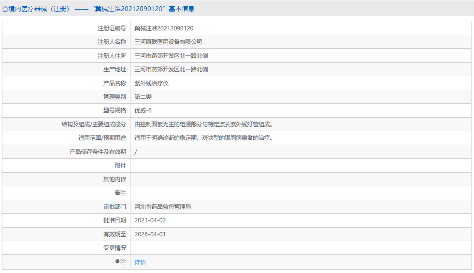The image size is (474, 273).
Task: Click the 审批部门 label
Action: [x=115, y=207]
